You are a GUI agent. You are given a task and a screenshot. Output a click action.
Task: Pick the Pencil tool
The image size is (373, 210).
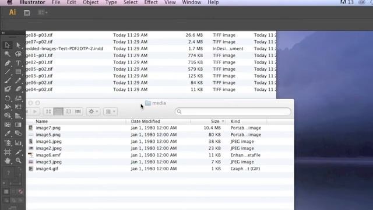[x=18, y=80]
